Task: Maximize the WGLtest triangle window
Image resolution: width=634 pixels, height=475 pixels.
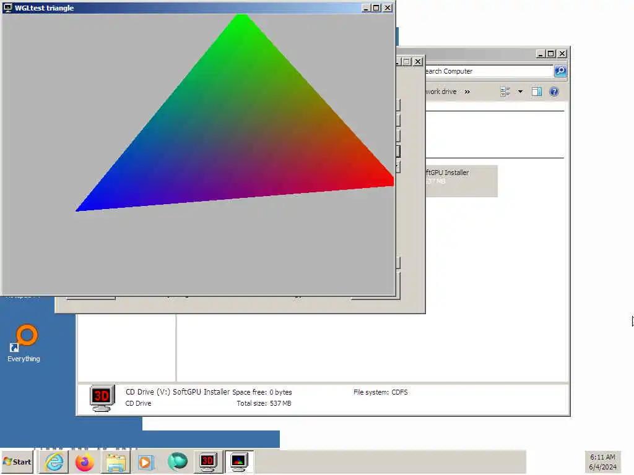Action: coord(376,7)
